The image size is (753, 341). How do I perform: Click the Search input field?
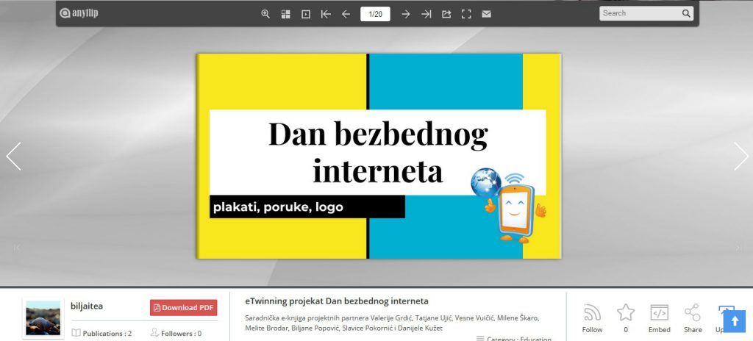(x=638, y=13)
